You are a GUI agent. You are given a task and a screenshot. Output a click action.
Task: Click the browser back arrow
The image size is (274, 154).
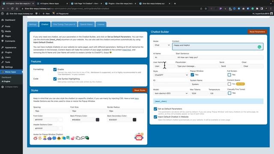(x=3, y=9)
